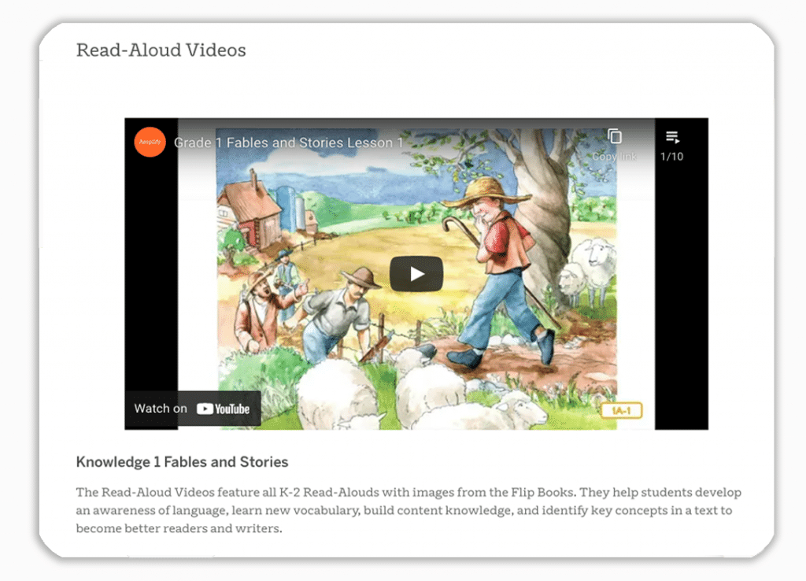Screen dimensions: 806x581
Task: Open video title Grade 1 Fables and Stories
Action: click(288, 142)
